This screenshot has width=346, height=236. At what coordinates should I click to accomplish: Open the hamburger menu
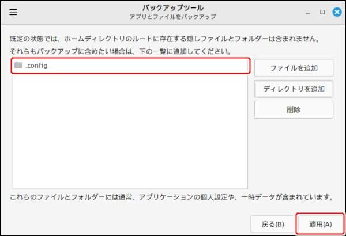tap(13, 12)
